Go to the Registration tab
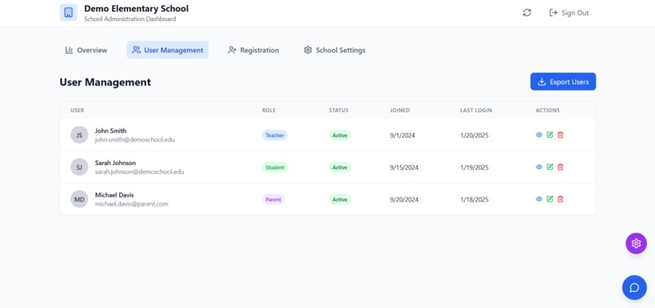Image resolution: width=655 pixels, height=308 pixels. (254, 50)
